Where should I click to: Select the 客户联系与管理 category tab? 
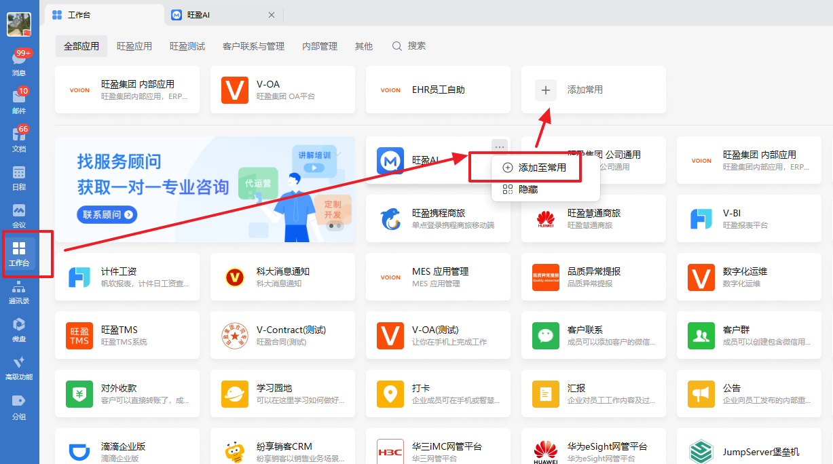click(253, 46)
